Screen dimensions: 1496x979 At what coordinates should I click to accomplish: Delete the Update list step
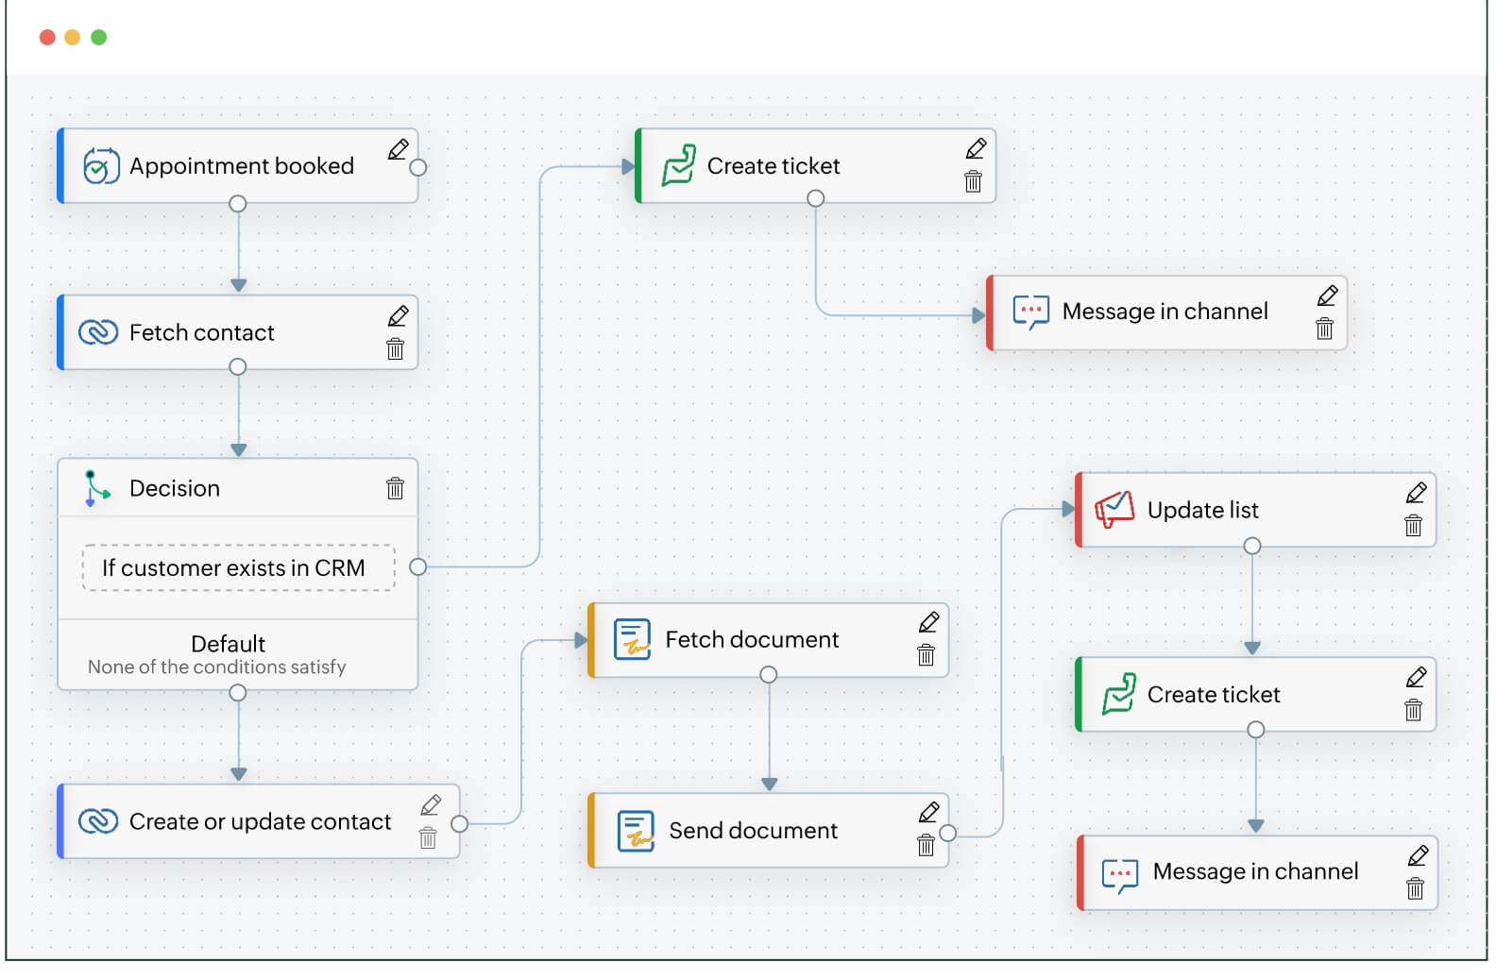[1413, 526]
